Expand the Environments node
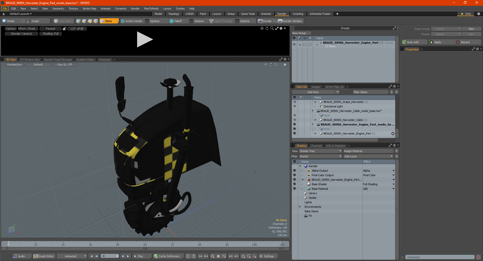483x261 pixels. [300, 207]
